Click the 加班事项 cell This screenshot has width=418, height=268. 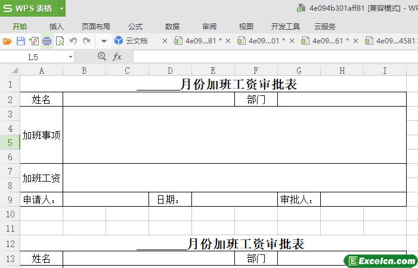41,135
